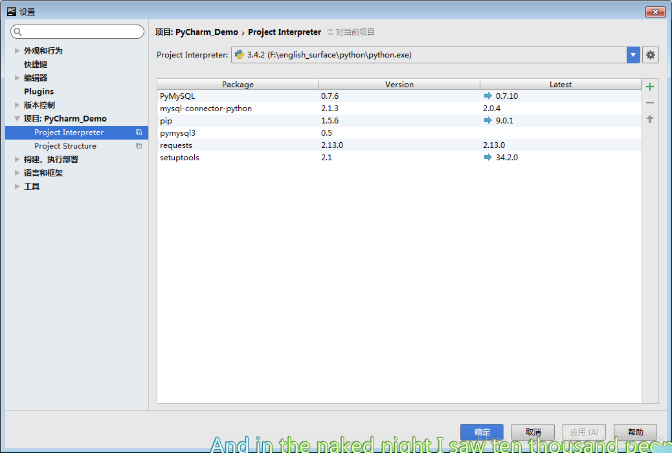The height and width of the screenshot is (453, 672).
Task: Expand the 构建、执行部署 tree node
Action: click(17, 159)
